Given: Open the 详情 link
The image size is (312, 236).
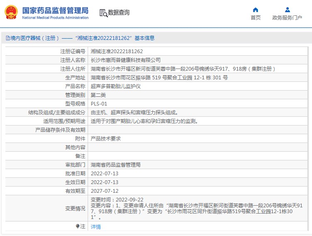Looking at the screenshot, I should [x=96, y=226].
